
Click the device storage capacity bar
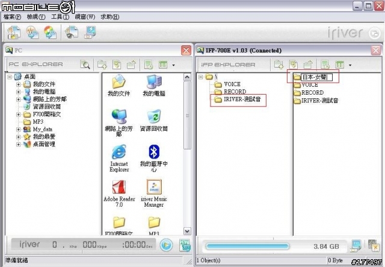coord(247,246)
